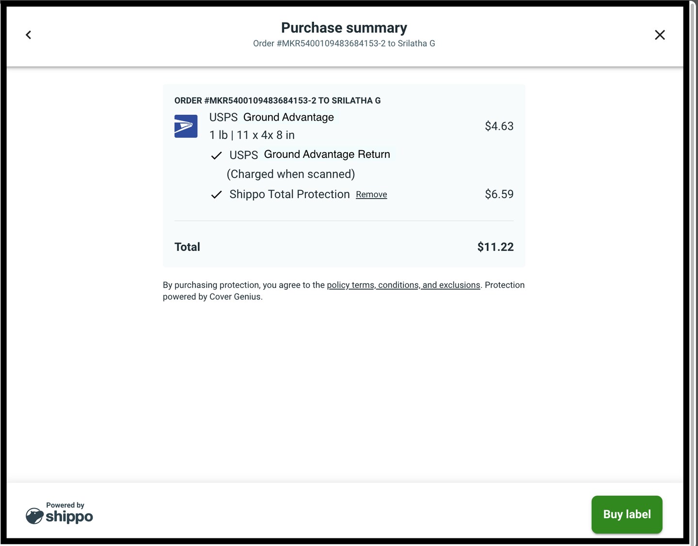This screenshot has width=698, height=546.
Task: Click the Shippo dog logo in the footer
Action: pos(34,515)
